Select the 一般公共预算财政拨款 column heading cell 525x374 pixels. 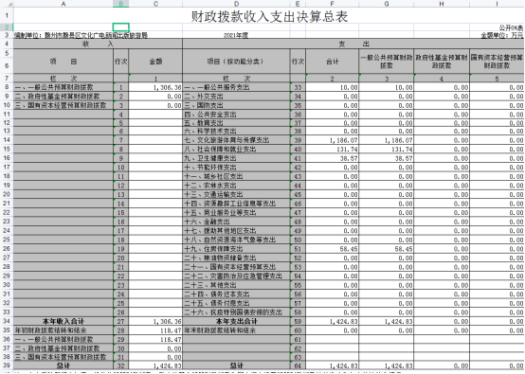[x=387, y=62]
